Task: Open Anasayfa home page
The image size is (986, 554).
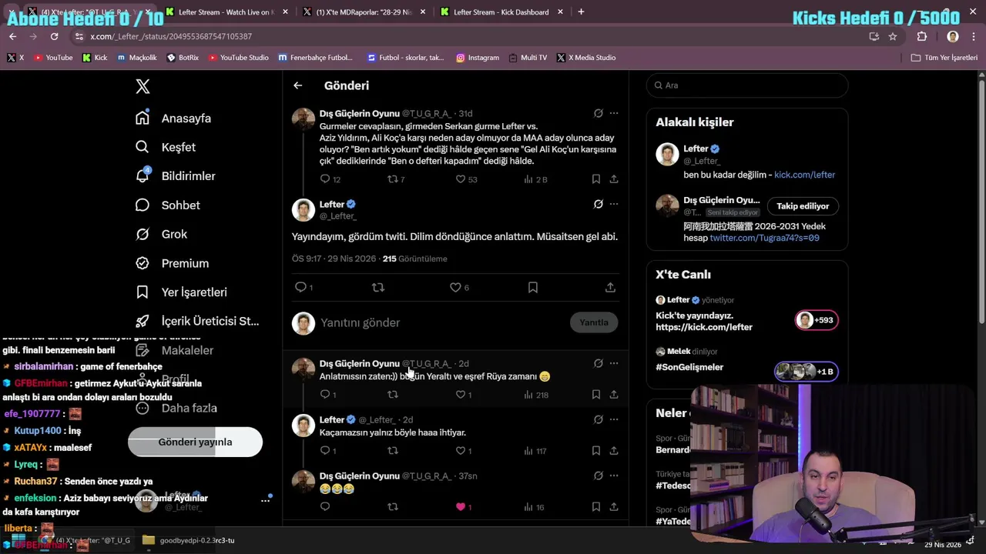Action: [x=173, y=118]
